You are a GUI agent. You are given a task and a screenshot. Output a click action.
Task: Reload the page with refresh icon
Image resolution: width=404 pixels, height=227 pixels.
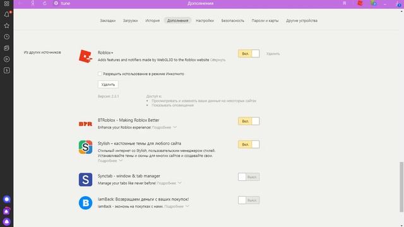(x=45, y=3)
